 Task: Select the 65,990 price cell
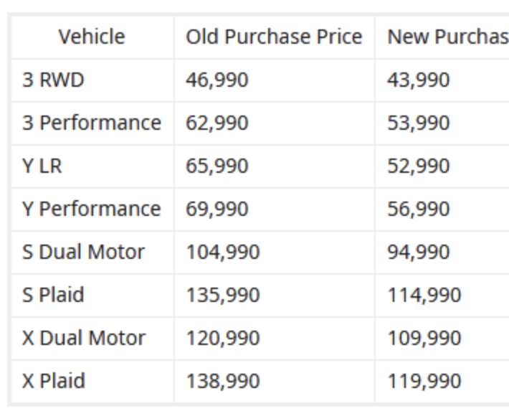coord(217,166)
